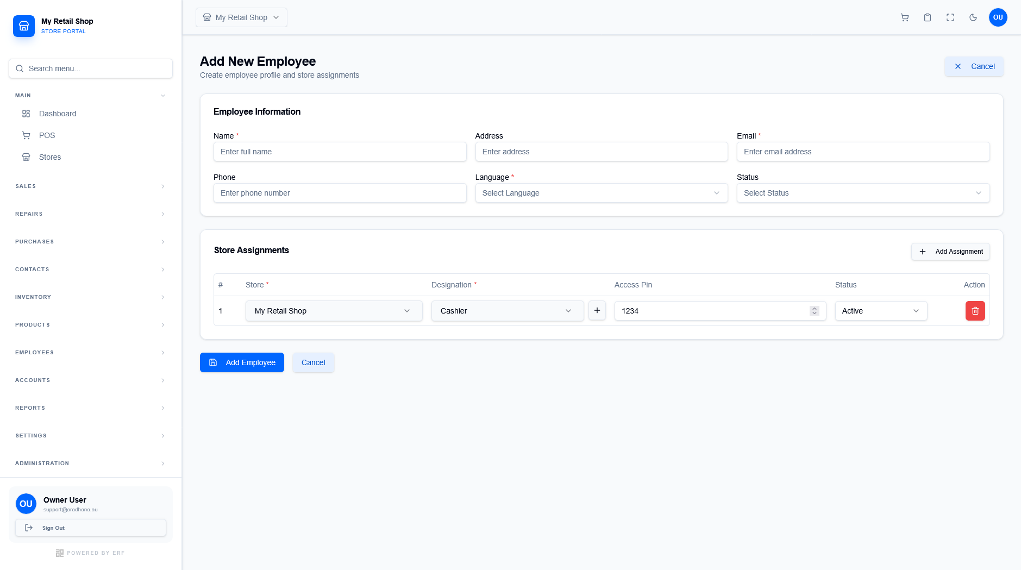Expand the ADMINISTRATION sidebar section
The height and width of the screenshot is (570, 1021).
[91, 463]
